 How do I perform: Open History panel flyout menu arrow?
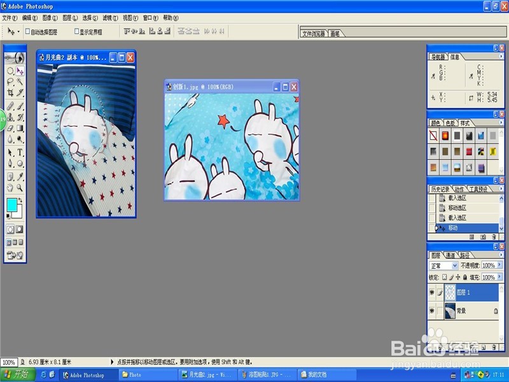(x=501, y=188)
